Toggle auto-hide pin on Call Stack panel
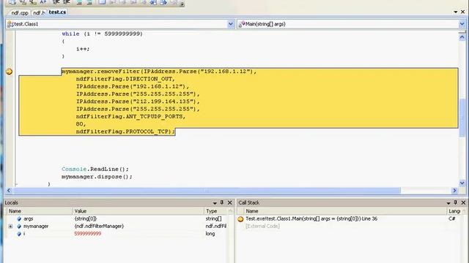 456,202
